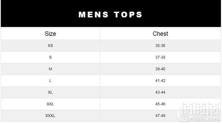Select the 37-38 chest measurement
Viewport: 222px width, 124px height.
pyautogui.click(x=160, y=57)
